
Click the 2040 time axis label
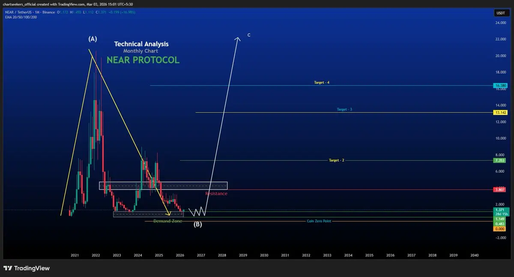pos(475,255)
